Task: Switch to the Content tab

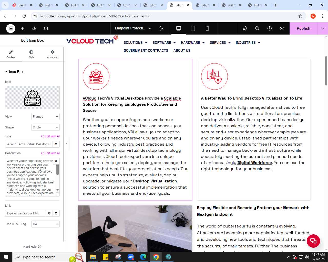Action: tap(11, 54)
